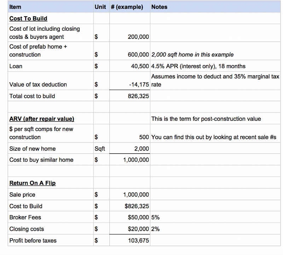Select the Return On A Flip heading

(33, 183)
